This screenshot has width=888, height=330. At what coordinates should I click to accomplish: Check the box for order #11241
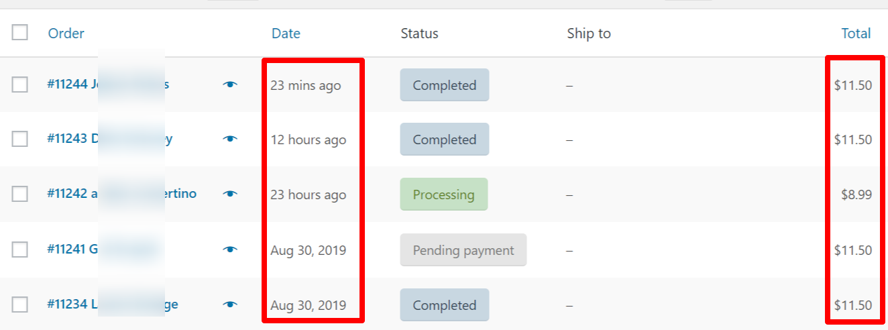(20, 250)
